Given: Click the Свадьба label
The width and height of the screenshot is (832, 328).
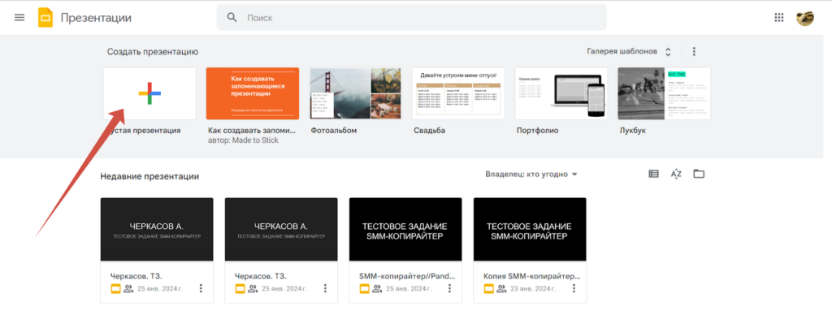Looking at the screenshot, I should [x=429, y=131].
